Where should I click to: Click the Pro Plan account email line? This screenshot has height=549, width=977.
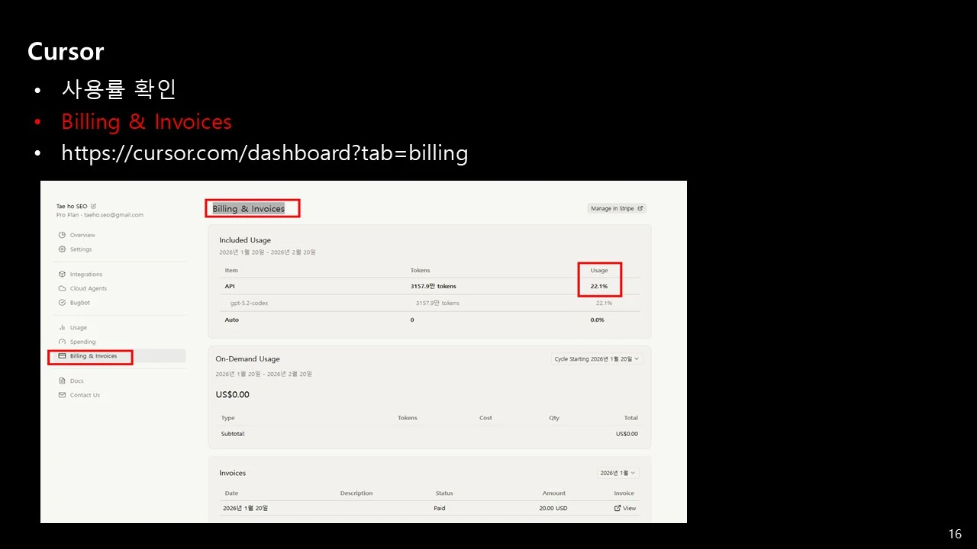(100, 215)
